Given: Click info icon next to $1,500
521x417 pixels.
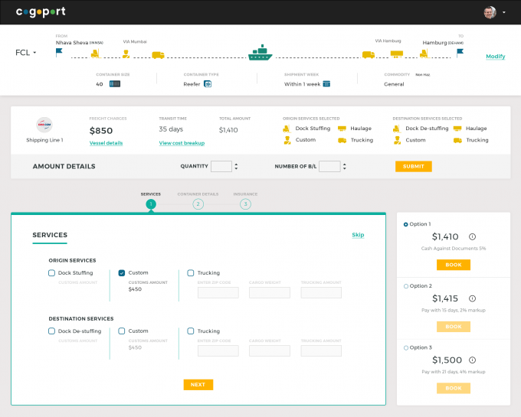Looking at the screenshot, I should [x=472, y=360].
